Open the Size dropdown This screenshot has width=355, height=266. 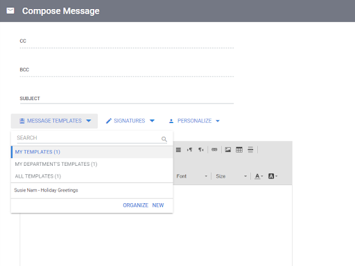231,176
